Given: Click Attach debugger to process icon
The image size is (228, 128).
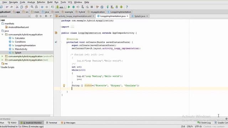Looking at the screenshot, I should (x=83, y=7).
